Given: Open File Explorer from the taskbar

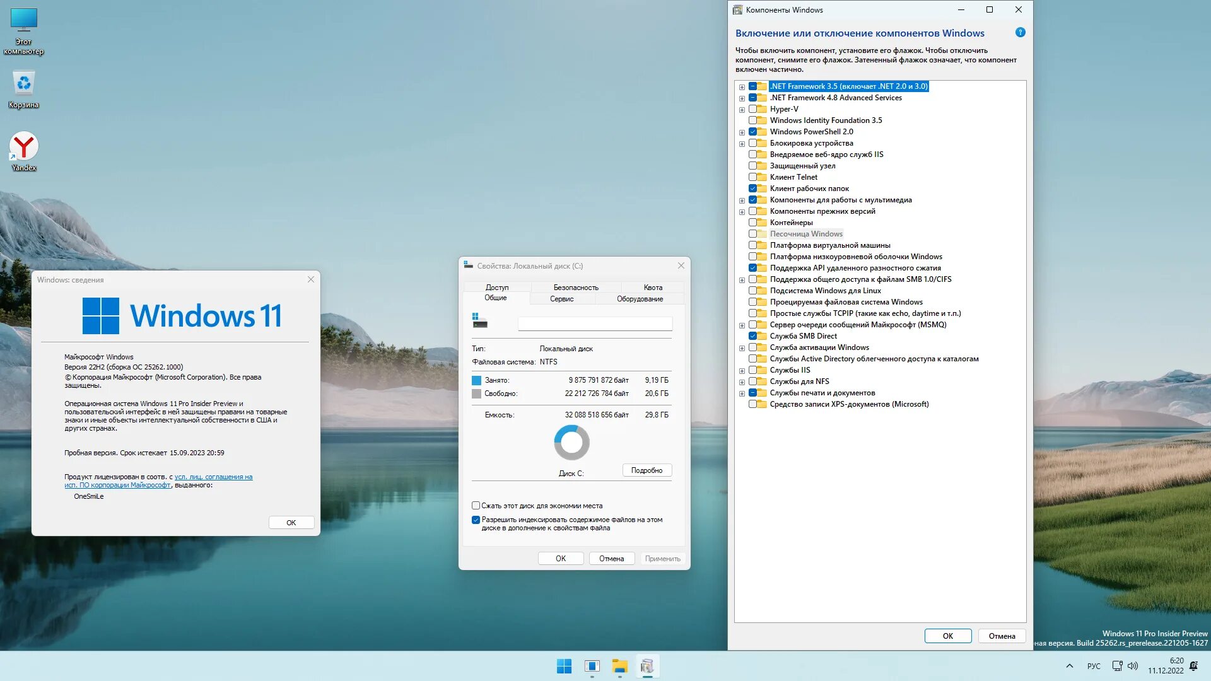Looking at the screenshot, I should click(x=619, y=666).
